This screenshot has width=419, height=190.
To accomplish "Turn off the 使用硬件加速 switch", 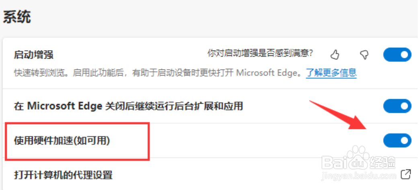I will [x=397, y=140].
